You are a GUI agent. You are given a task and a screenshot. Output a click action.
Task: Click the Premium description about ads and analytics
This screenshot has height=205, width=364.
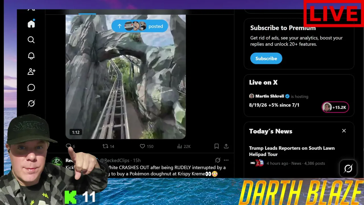(x=296, y=41)
